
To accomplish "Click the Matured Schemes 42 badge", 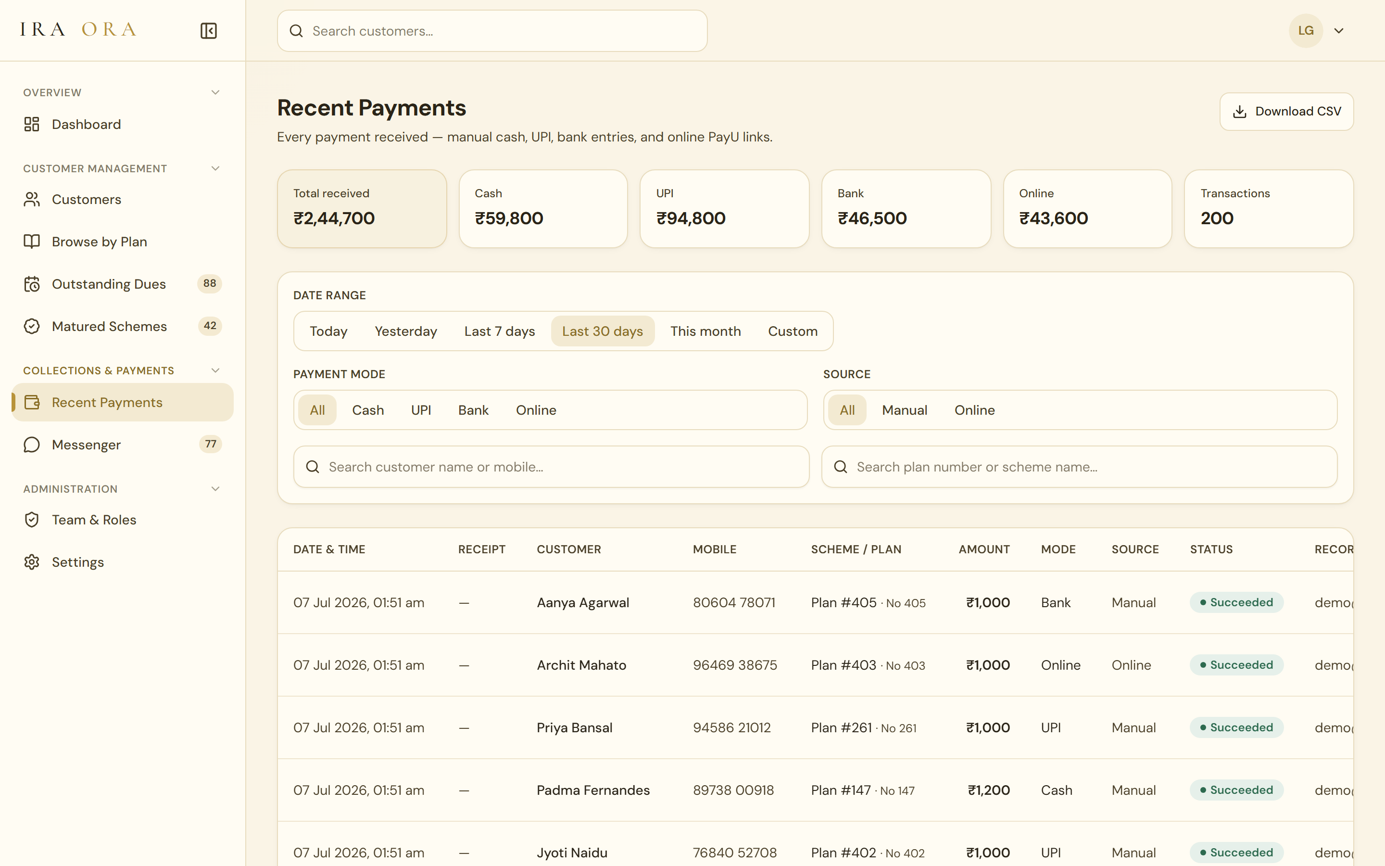I will (210, 326).
